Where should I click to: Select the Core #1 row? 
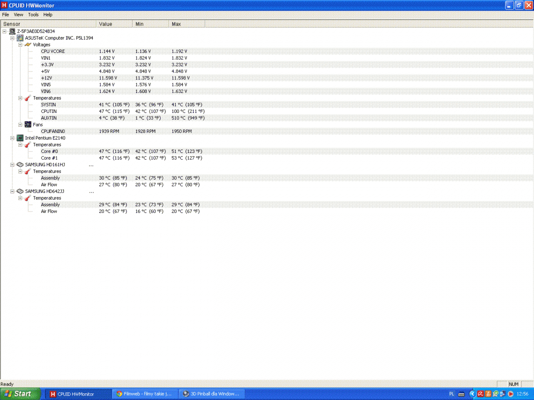coord(267,158)
